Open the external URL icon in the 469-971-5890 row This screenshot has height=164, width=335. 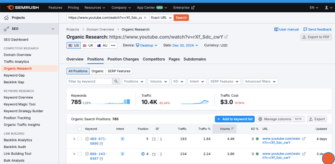(304, 139)
